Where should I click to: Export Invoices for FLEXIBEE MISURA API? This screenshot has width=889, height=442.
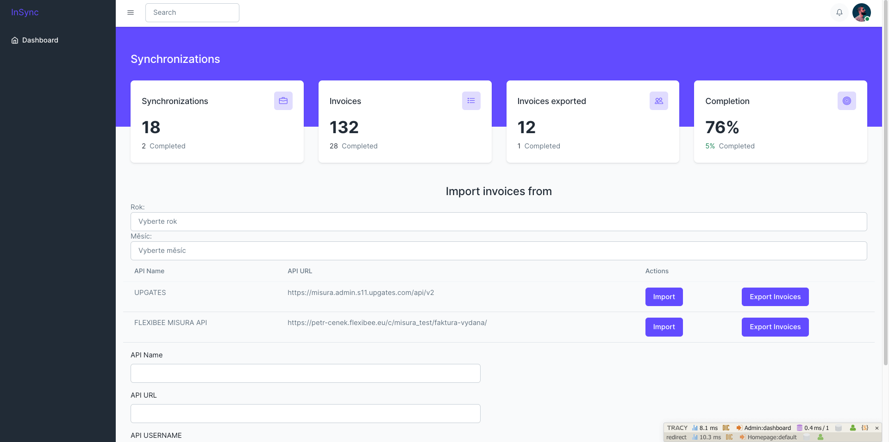coord(775,327)
